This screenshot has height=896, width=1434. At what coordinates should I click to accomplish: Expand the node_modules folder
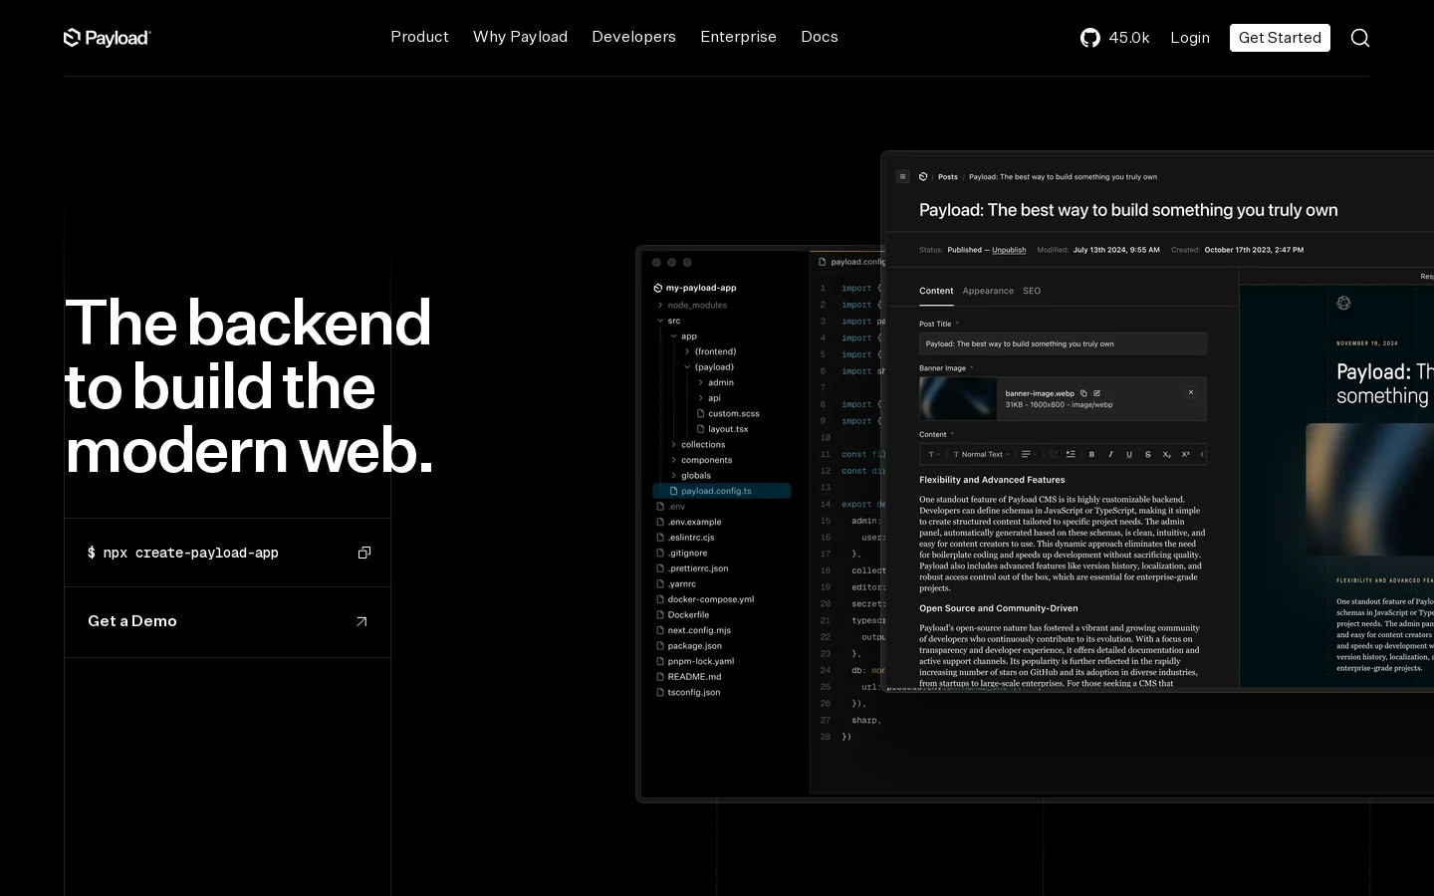point(691,306)
